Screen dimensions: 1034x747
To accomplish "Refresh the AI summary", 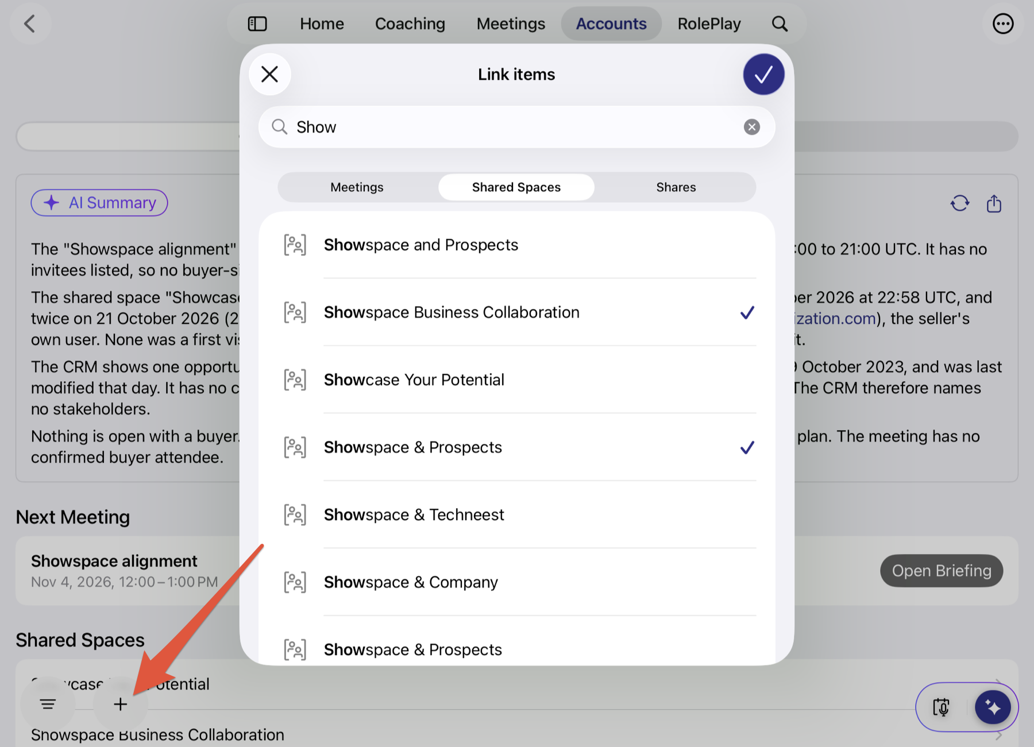I will (x=959, y=203).
